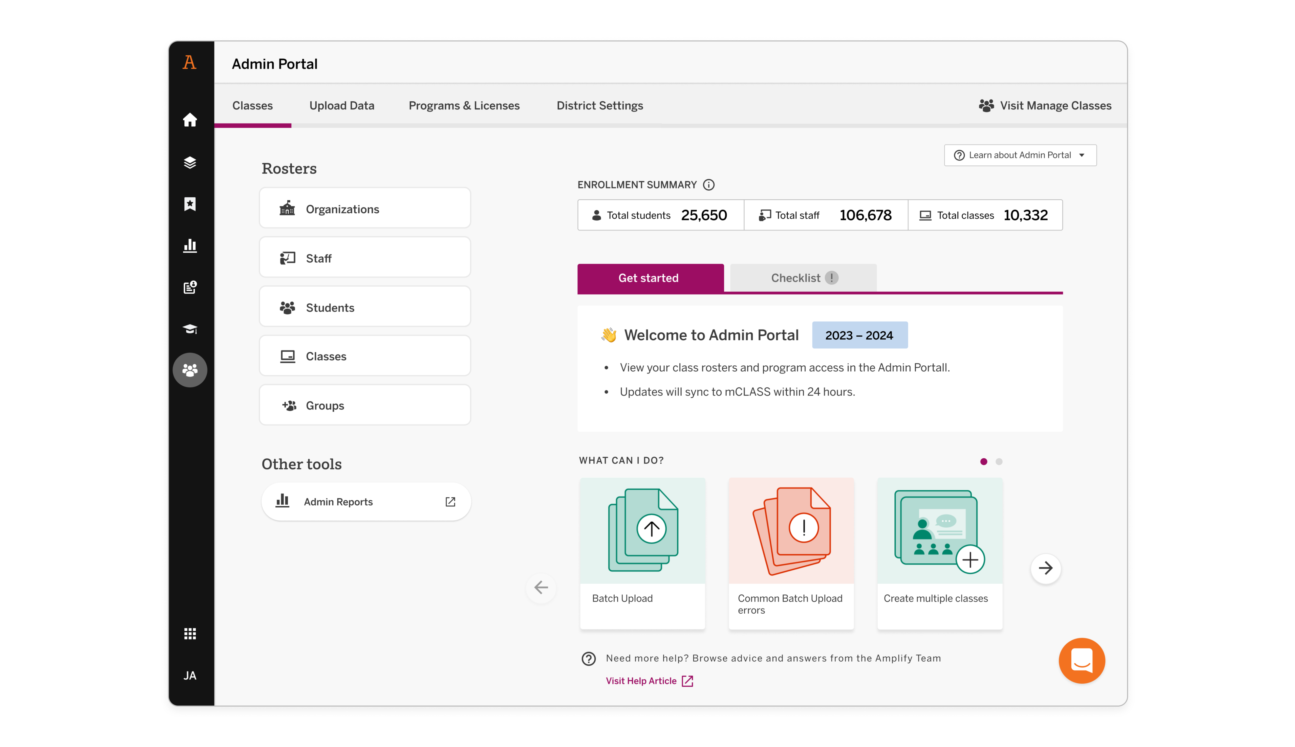
Task: Open the Batch Upload card
Action: pos(642,553)
